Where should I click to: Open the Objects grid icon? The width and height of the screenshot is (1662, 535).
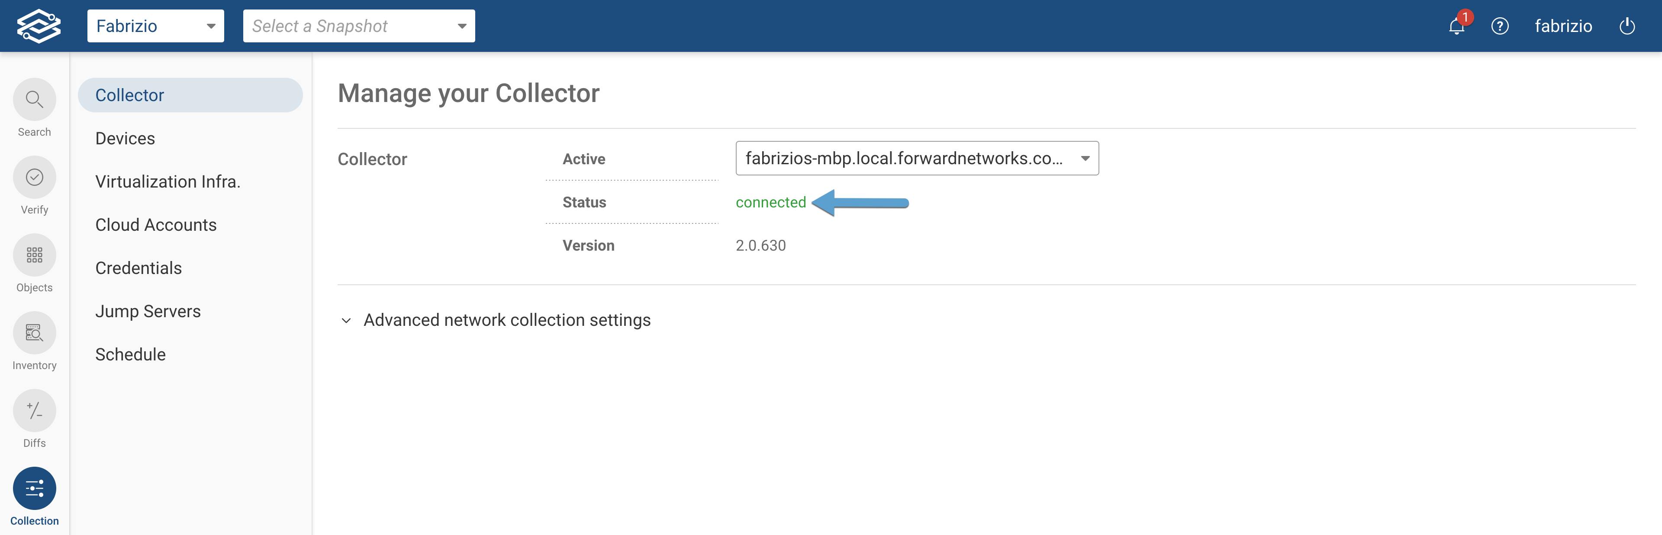(34, 255)
